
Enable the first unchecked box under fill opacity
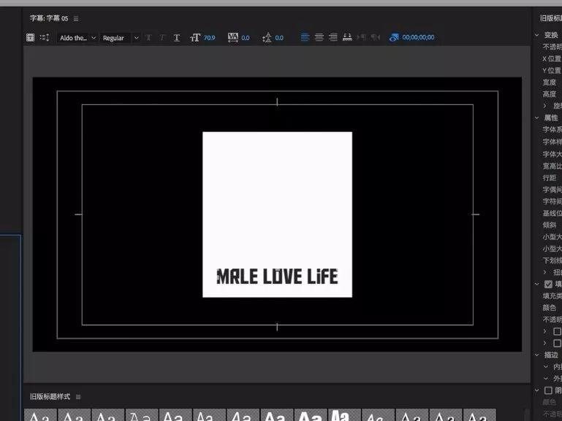tap(557, 331)
